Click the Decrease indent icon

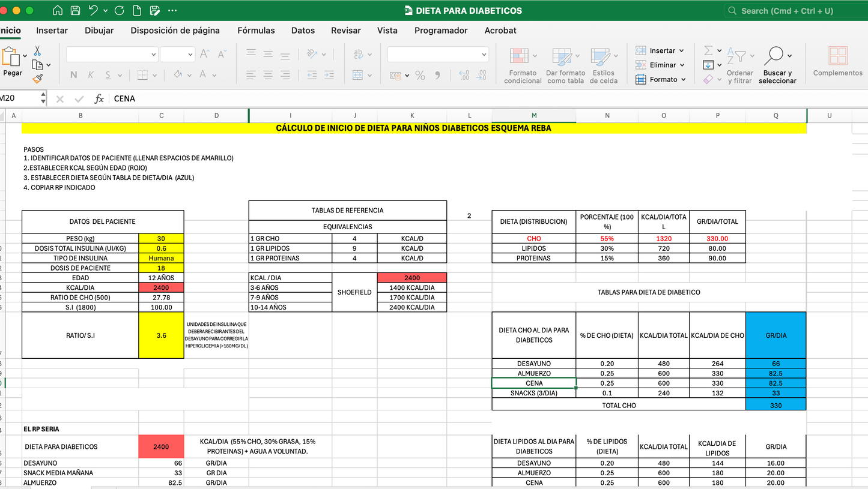pyautogui.click(x=311, y=75)
